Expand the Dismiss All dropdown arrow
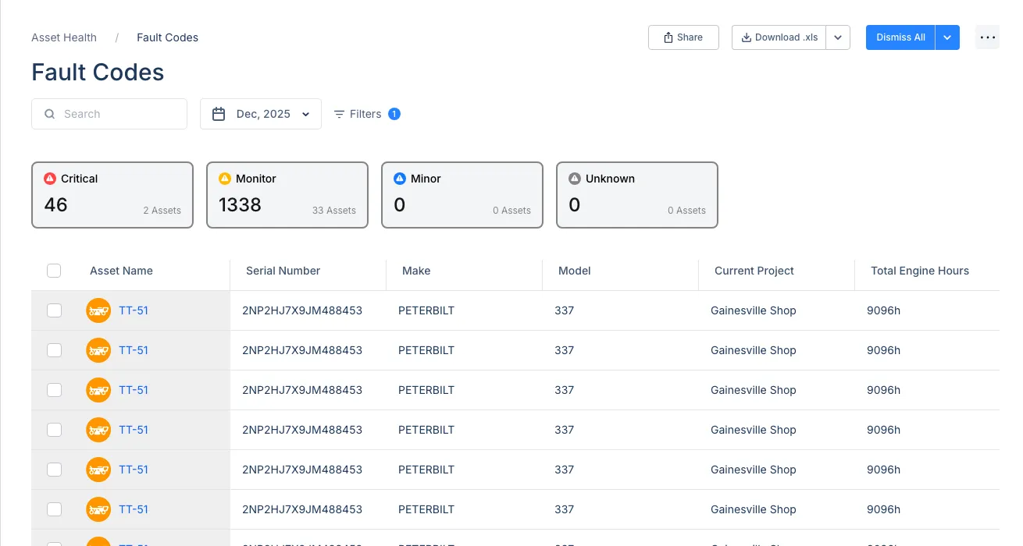 tap(947, 37)
